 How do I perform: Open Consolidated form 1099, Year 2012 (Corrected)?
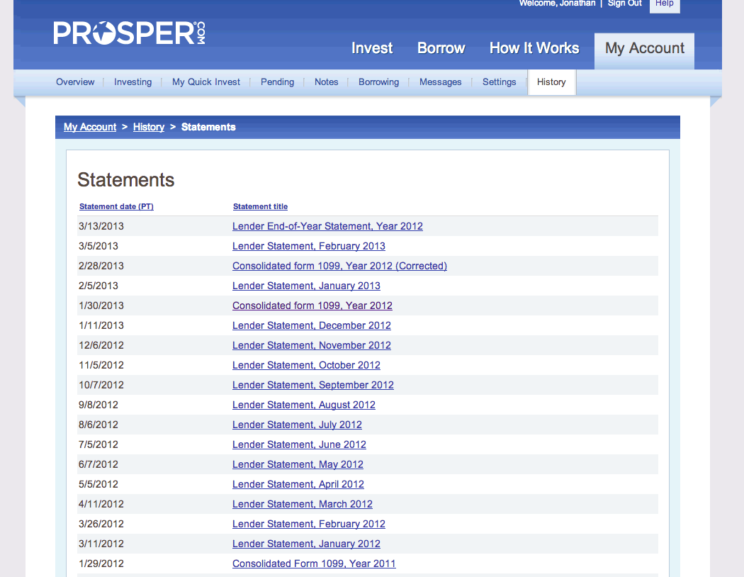339,267
